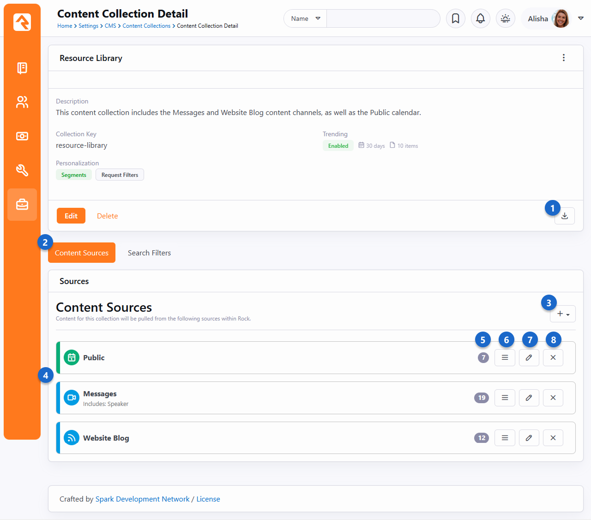Open the Name search type dropdown
591x520 pixels.
[305, 18]
